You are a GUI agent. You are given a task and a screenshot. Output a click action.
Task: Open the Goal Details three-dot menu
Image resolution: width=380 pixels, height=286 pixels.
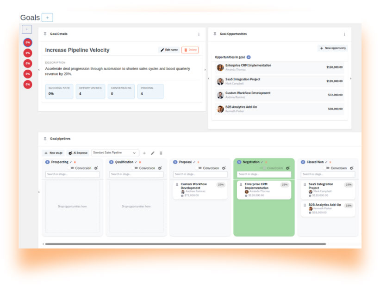pyautogui.click(x=199, y=34)
